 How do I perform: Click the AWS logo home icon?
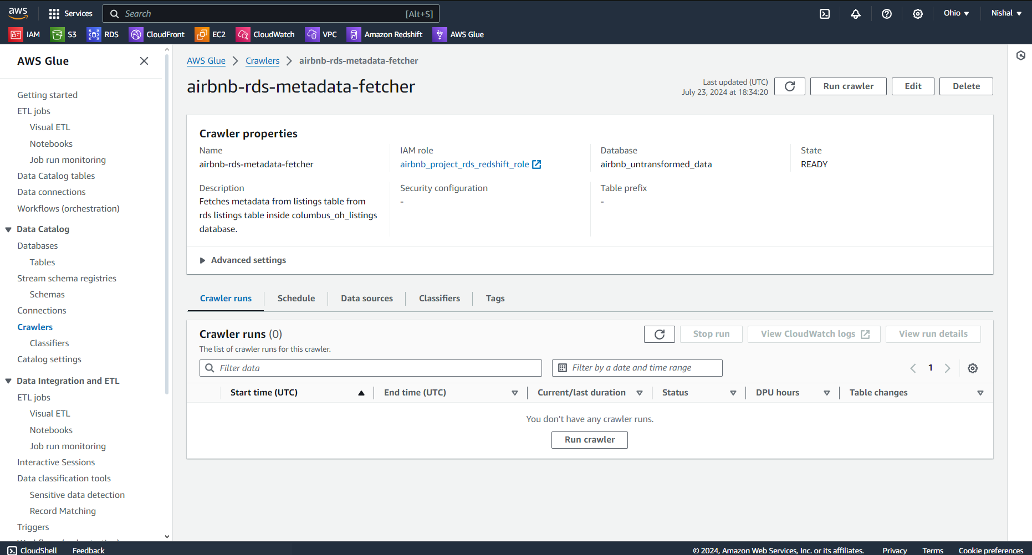[x=18, y=13]
